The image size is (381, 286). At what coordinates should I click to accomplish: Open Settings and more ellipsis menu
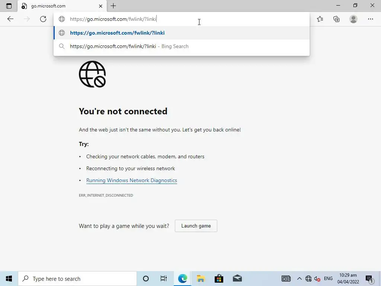click(370, 19)
